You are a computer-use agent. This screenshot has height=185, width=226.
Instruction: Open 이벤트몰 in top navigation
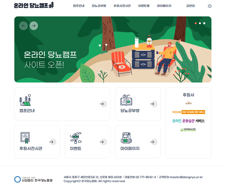click(x=144, y=6)
